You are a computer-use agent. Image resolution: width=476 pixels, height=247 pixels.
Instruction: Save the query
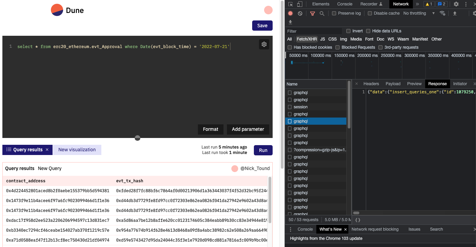tap(262, 26)
